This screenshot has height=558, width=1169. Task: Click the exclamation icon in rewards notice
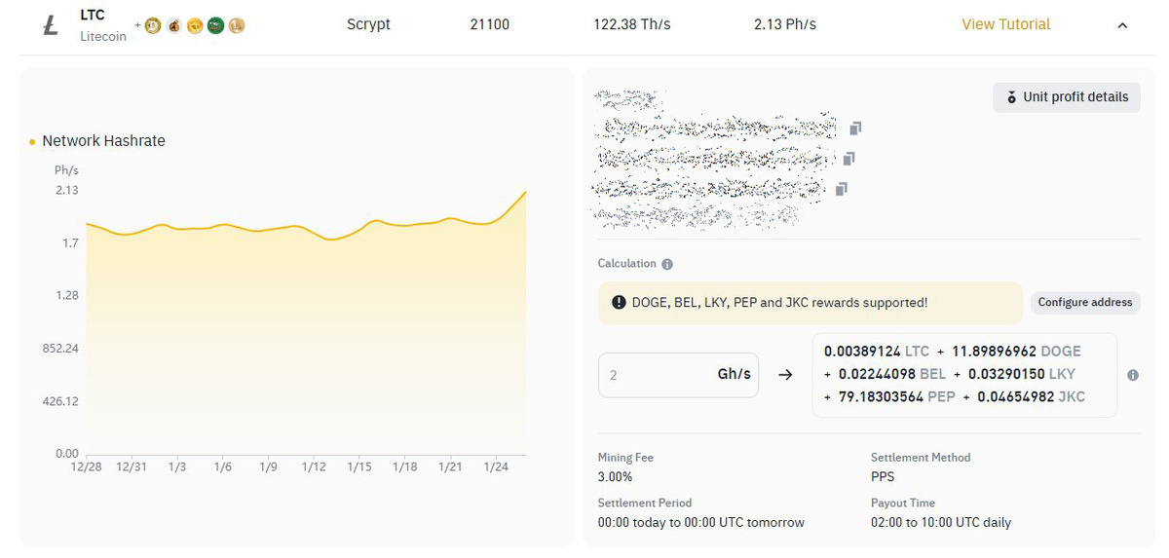pyautogui.click(x=619, y=303)
